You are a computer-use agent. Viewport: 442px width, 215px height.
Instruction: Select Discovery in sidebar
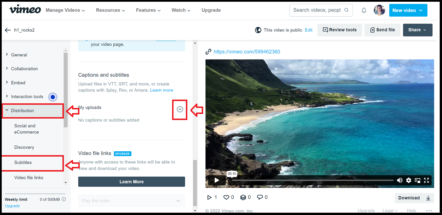pyautogui.click(x=24, y=147)
